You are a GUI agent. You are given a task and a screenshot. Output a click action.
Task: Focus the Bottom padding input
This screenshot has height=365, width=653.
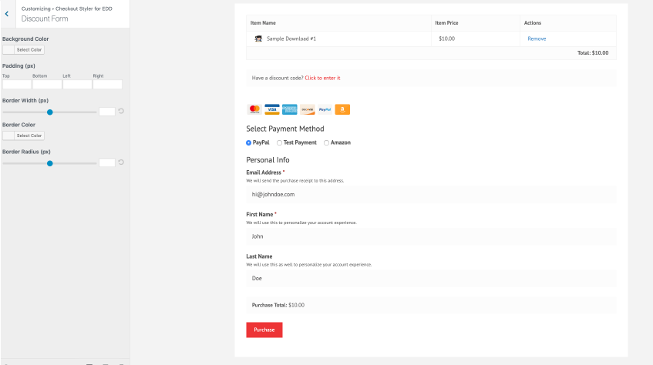click(x=47, y=85)
